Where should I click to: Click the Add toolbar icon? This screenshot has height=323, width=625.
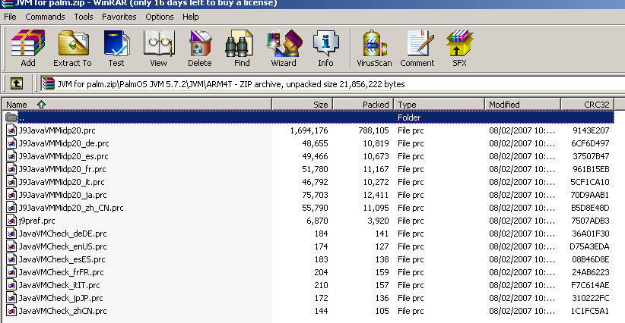pos(28,48)
